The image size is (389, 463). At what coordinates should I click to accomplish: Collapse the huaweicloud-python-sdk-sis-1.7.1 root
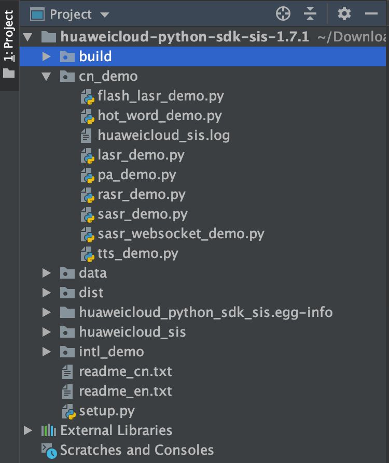pos(28,37)
